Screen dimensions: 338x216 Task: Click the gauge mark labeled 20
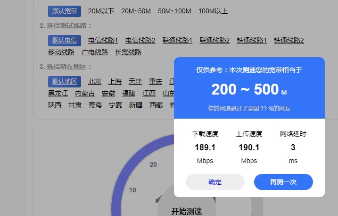(x=153, y=165)
